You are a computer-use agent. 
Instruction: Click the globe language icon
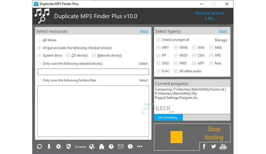tap(92, 146)
